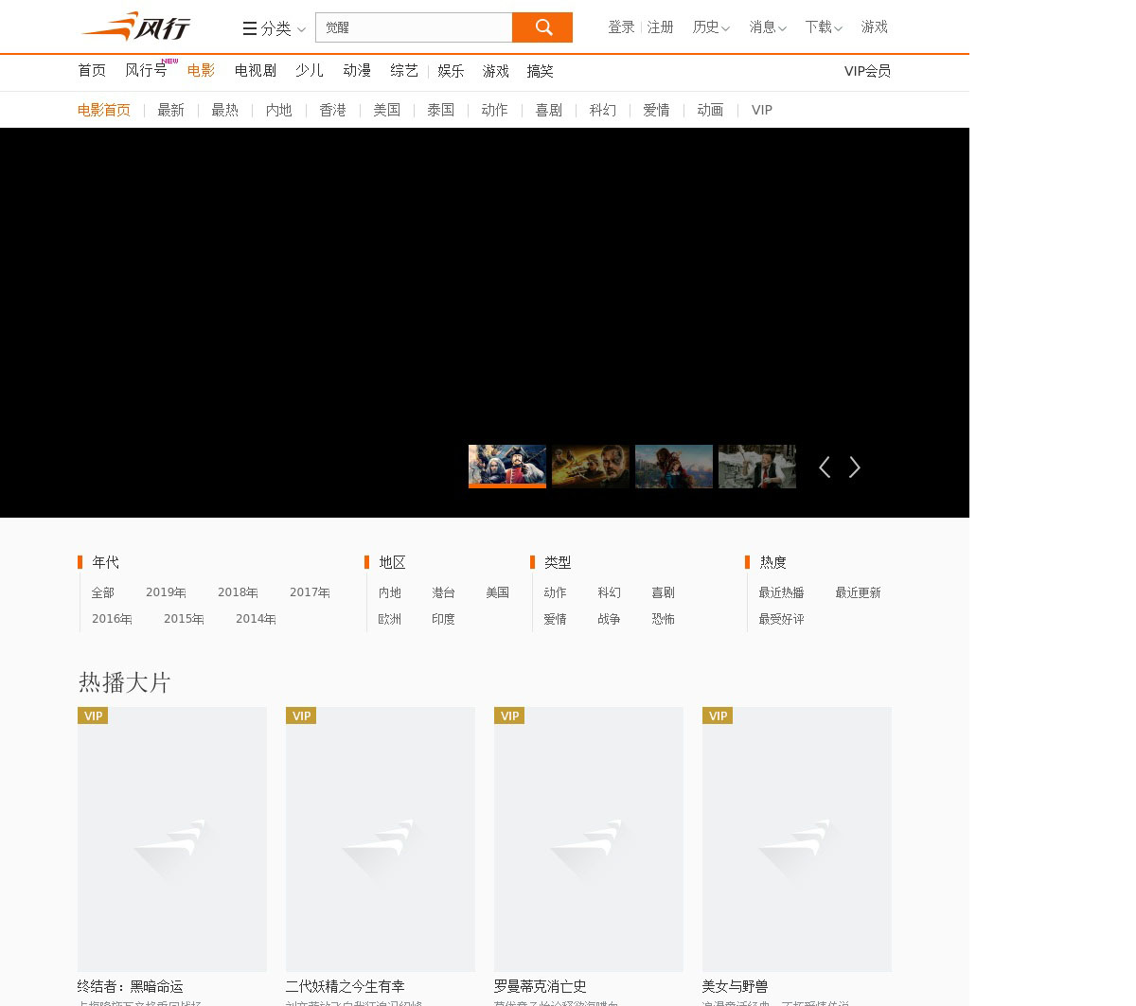Screen dimensions: 1136x1006
Task: Open the 分类 category menu
Action: 274,28
